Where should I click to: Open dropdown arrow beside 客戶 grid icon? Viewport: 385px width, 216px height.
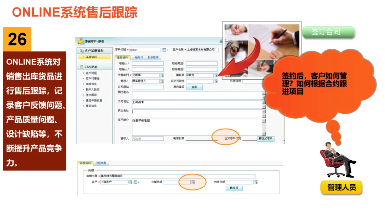tap(139, 182)
